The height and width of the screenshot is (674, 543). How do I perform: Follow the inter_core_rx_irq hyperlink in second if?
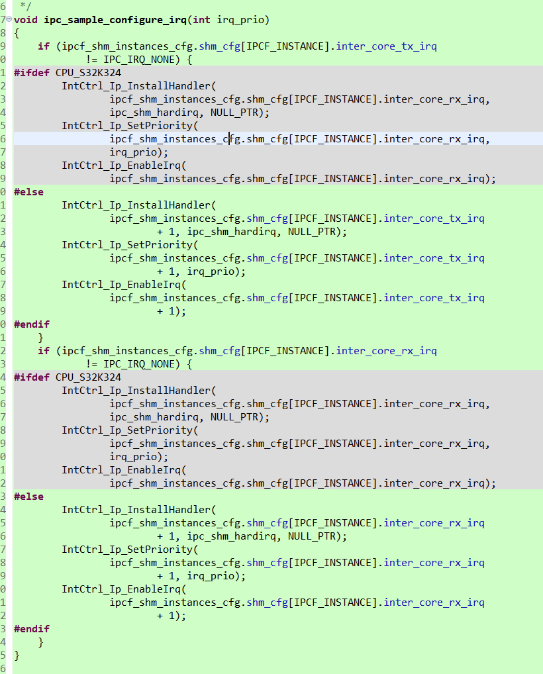pyautogui.click(x=387, y=350)
